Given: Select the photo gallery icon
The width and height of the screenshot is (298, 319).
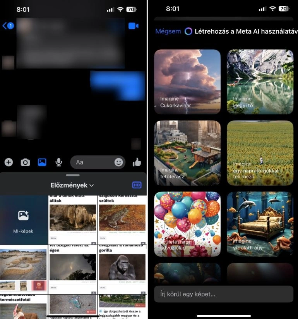Looking at the screenshot, I should click(42, 162).
